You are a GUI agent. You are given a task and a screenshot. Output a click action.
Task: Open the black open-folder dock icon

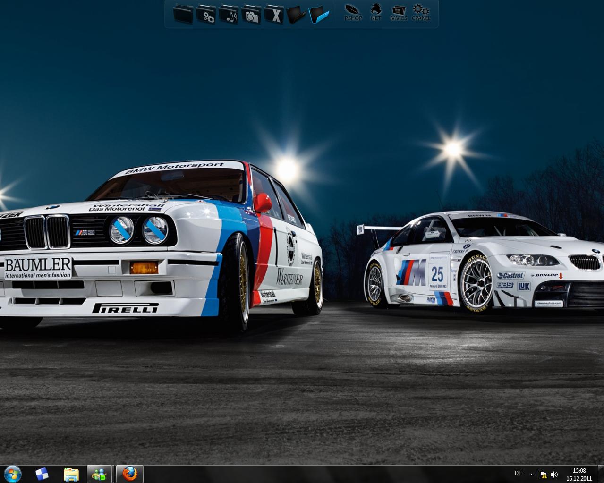click(x=296, y=14)
